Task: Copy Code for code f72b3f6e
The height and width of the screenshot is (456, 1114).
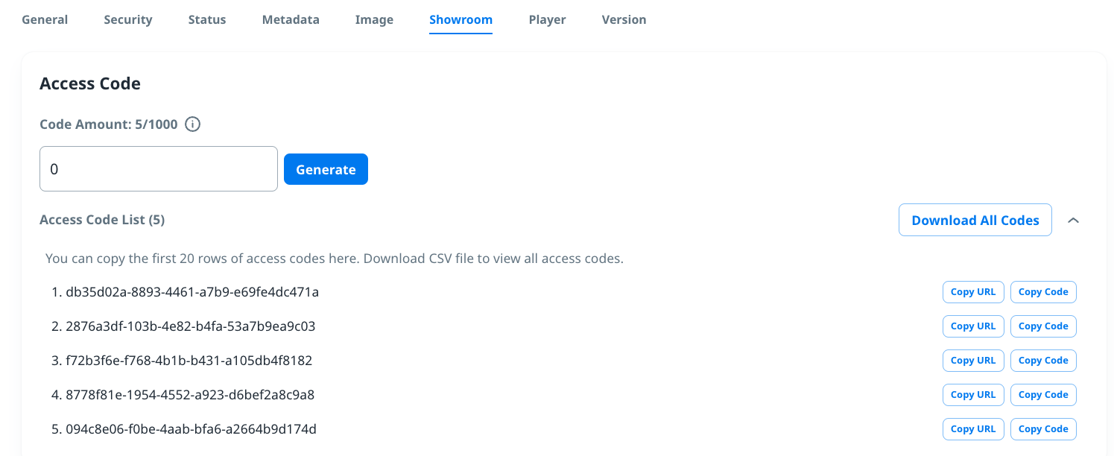Action: click(1043, 361)
